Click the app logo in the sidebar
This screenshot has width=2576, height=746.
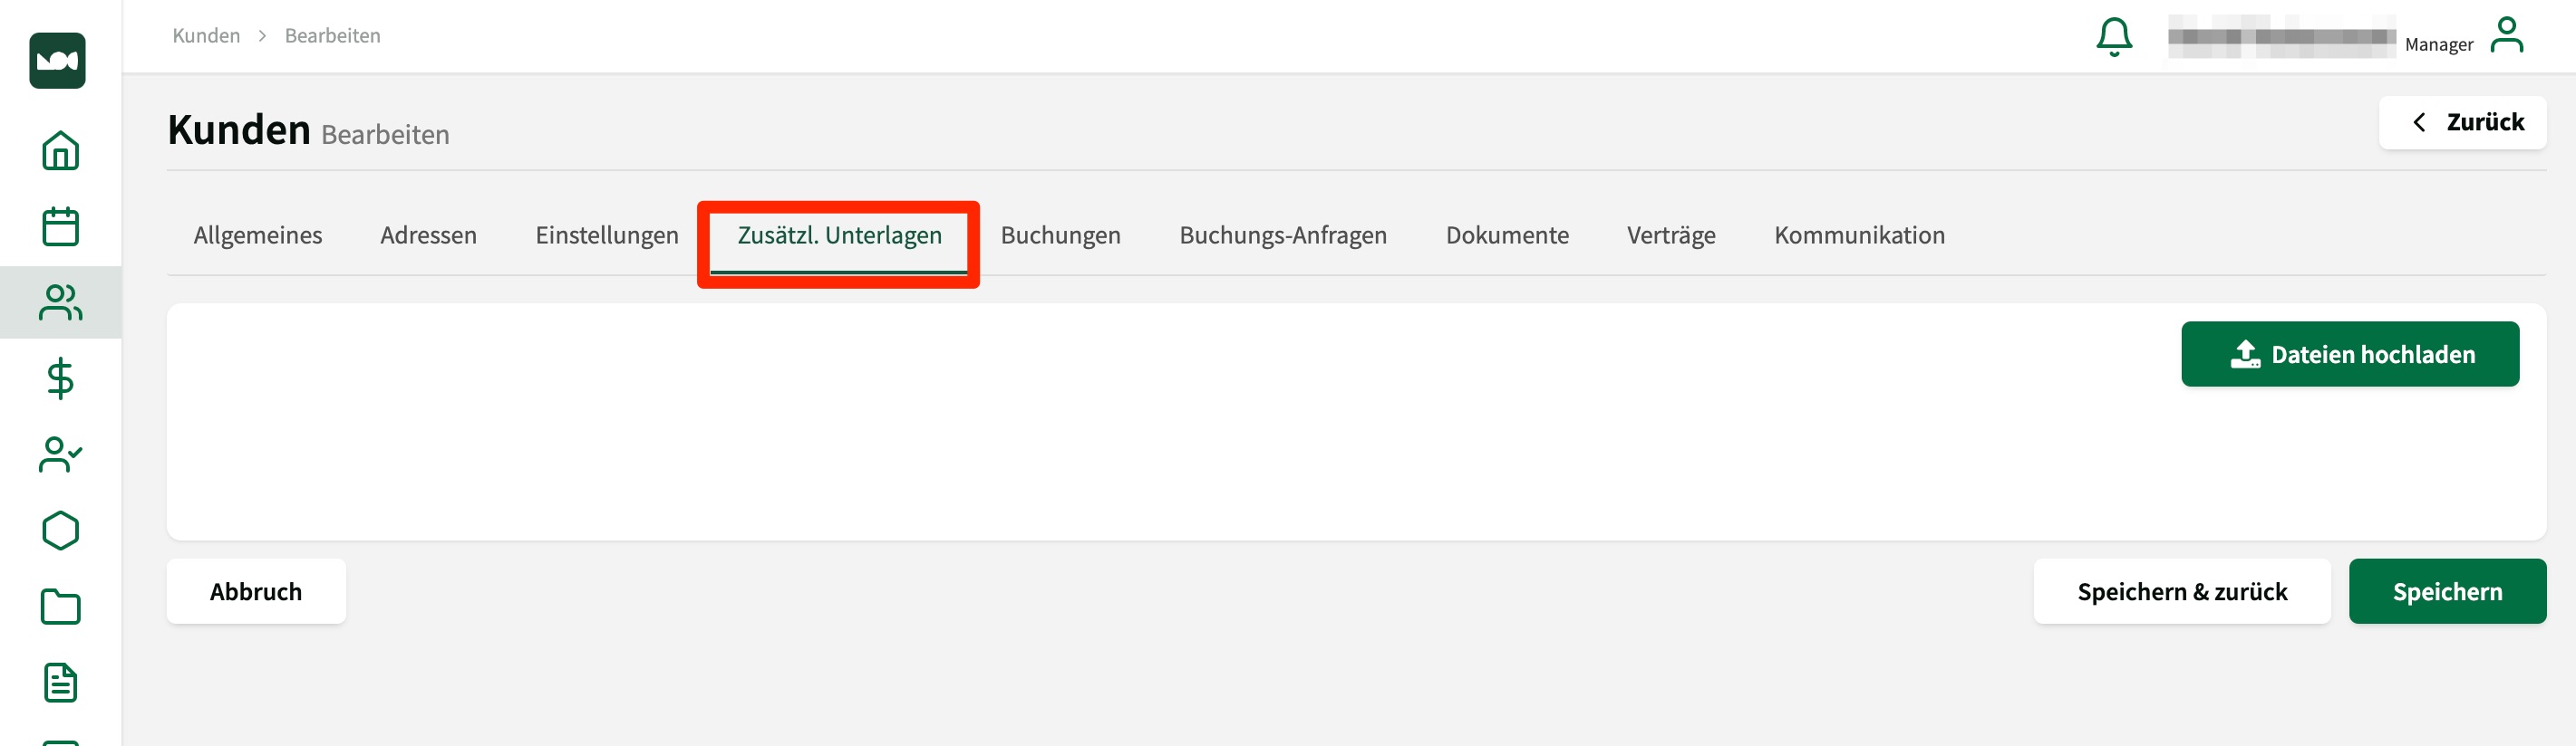(58, 61)
